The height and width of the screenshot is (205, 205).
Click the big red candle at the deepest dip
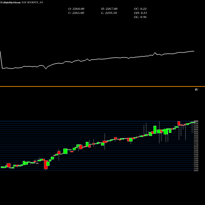(46, 165)
